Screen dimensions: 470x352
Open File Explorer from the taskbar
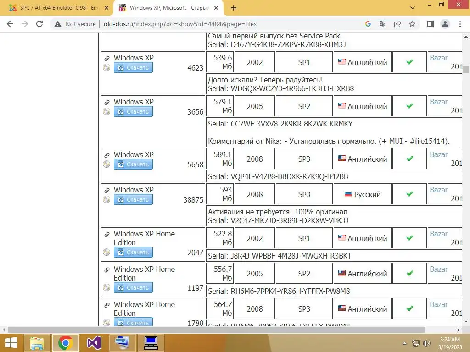[x=37, y=343]
